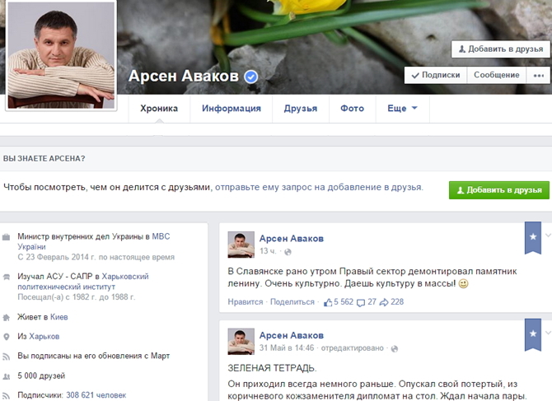Switch to the Хроника tab
Image resolution: width=552 pixels, height=401 pixels.
click(159, 109)
